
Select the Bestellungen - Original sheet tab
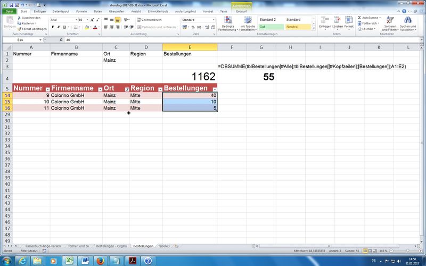click(112, 246)
